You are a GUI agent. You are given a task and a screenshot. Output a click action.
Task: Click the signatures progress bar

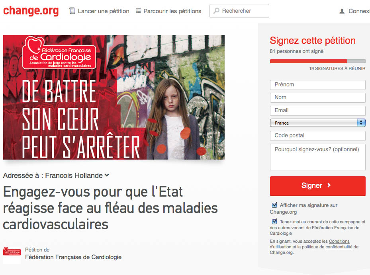317,61
